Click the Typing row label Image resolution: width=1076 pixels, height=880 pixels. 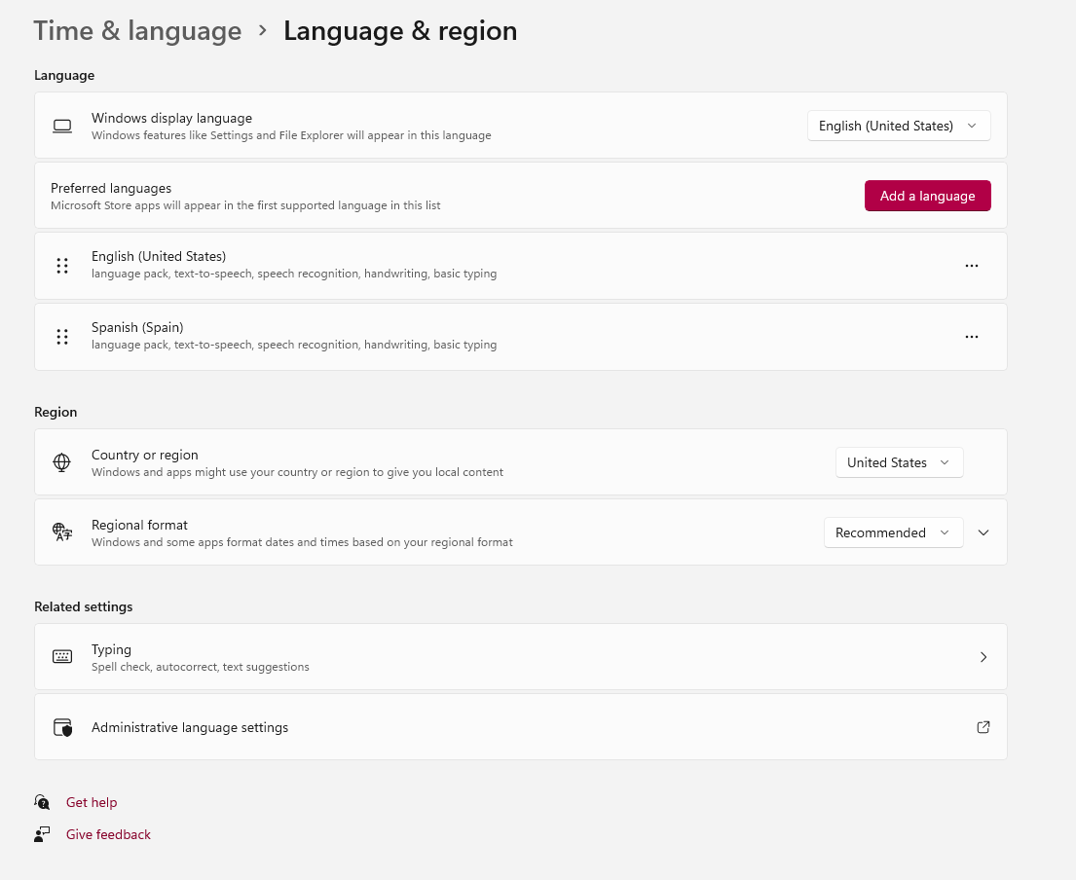(111, 649)
